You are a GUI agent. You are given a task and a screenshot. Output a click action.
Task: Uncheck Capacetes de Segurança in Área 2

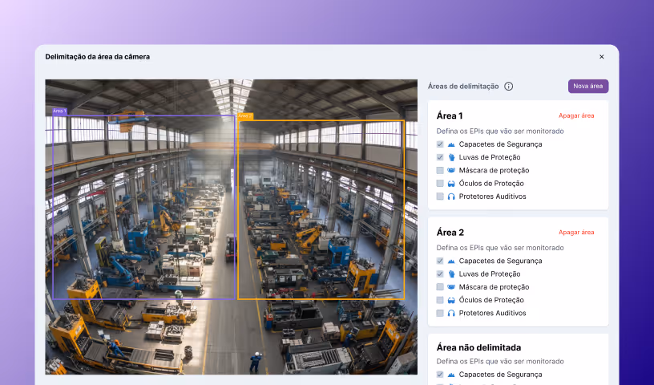point(440,261)
